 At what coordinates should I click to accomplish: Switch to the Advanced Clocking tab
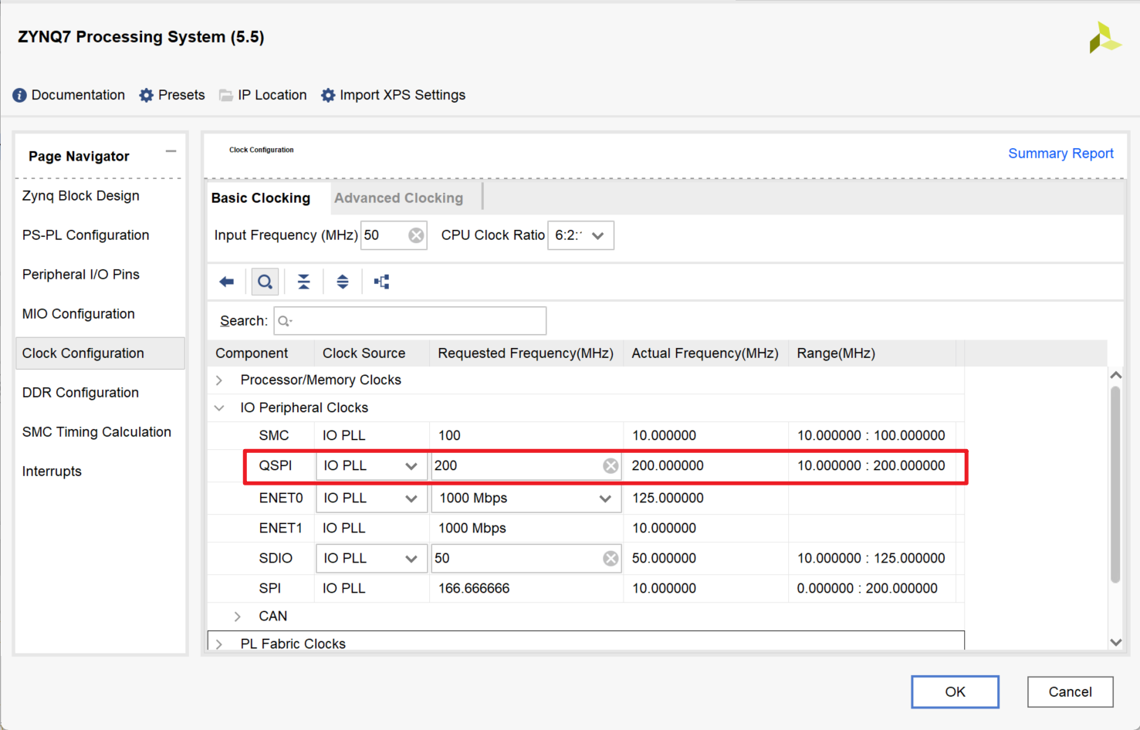pos(398,198)
